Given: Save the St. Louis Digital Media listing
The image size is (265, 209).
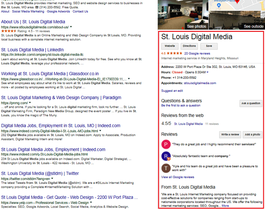Looking at the screenshot, I should point(209,45).
